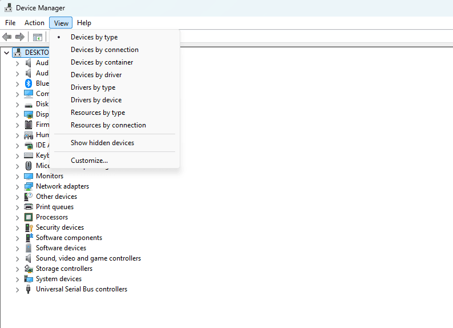
Task: Click the Device Manager title bar icon
Action: (8, 8)
